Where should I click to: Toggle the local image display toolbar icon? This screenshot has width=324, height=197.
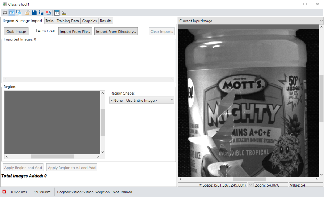12,13
